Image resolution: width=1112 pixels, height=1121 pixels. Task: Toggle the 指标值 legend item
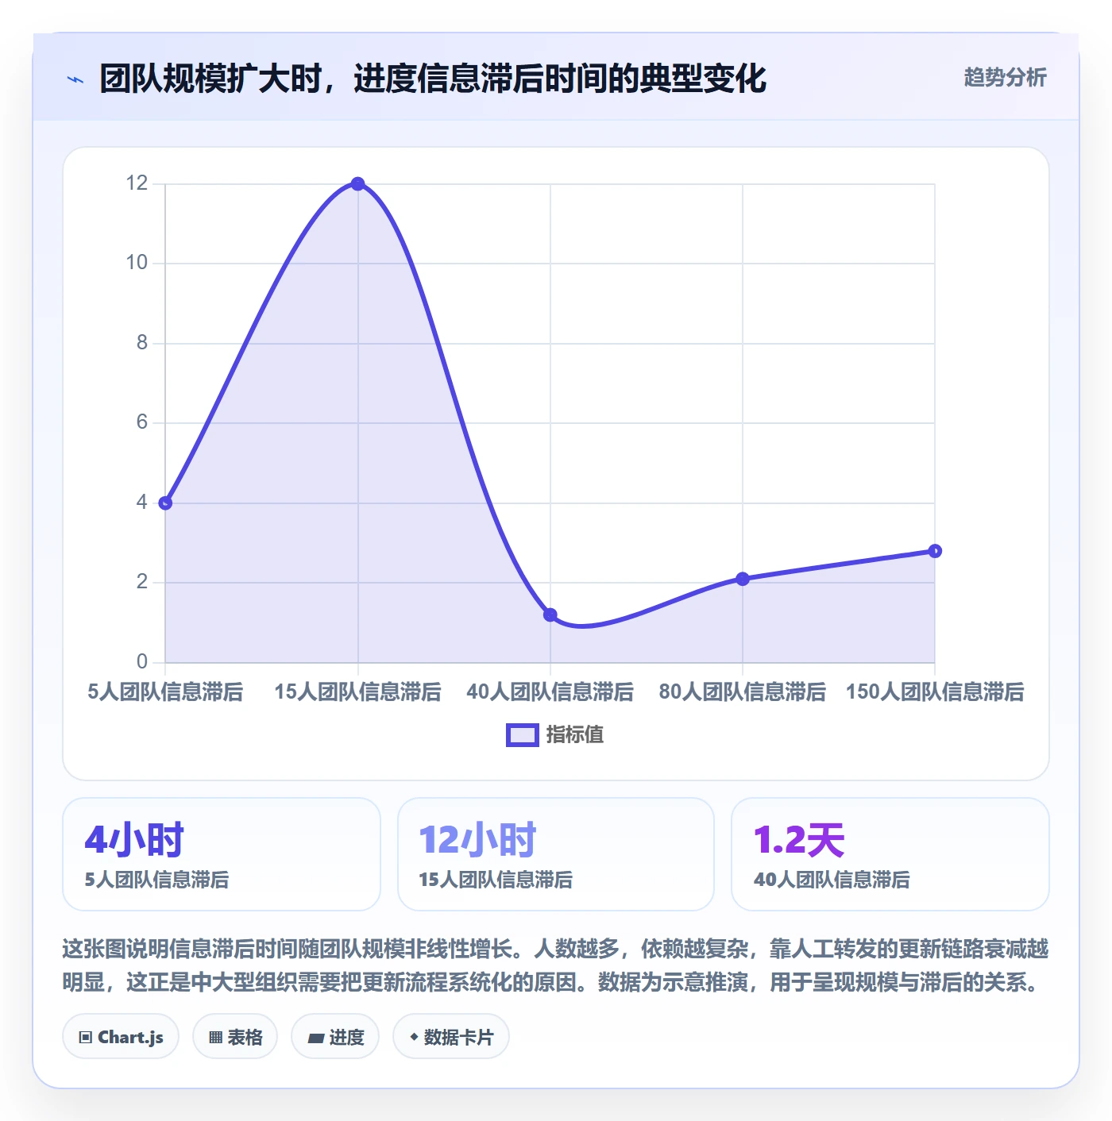click(x=555, y=734)
